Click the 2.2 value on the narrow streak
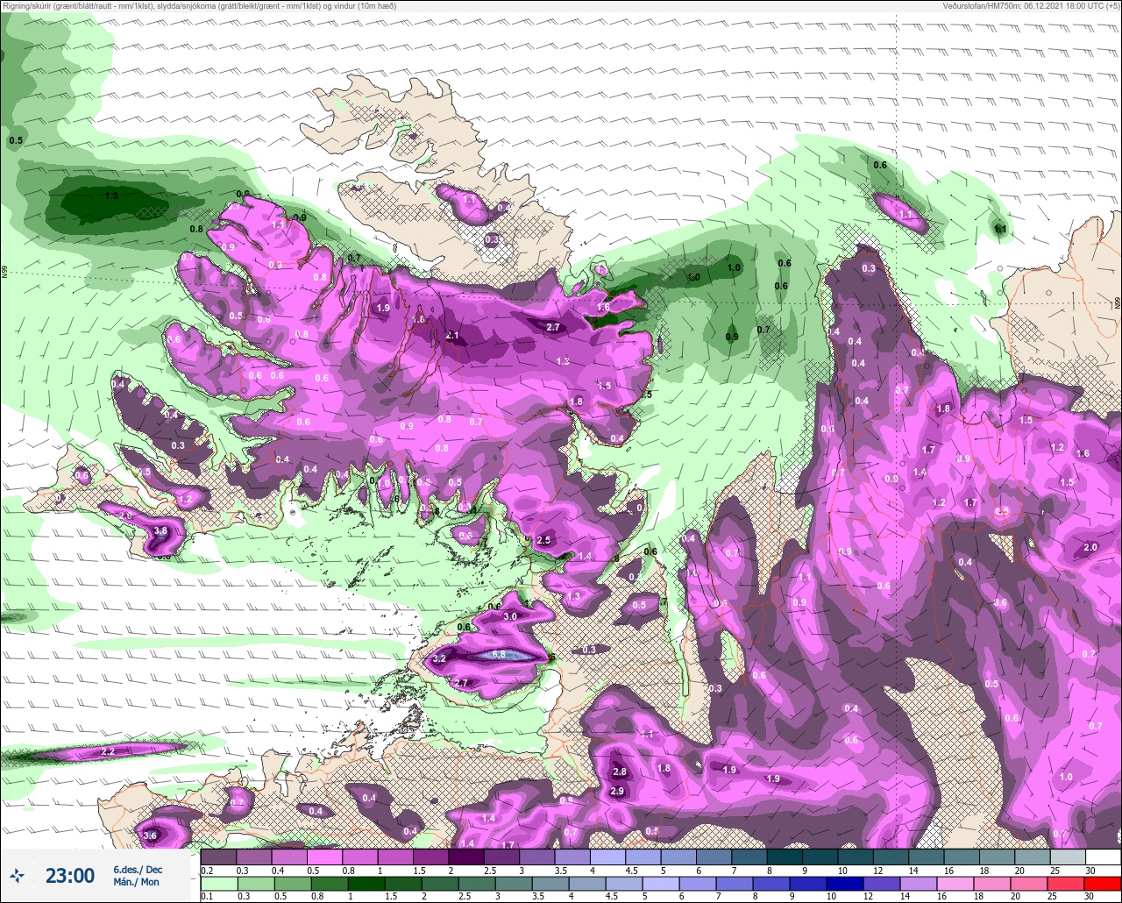Image resolution: width=1122 pixels, height=903 pixels. 109,752
